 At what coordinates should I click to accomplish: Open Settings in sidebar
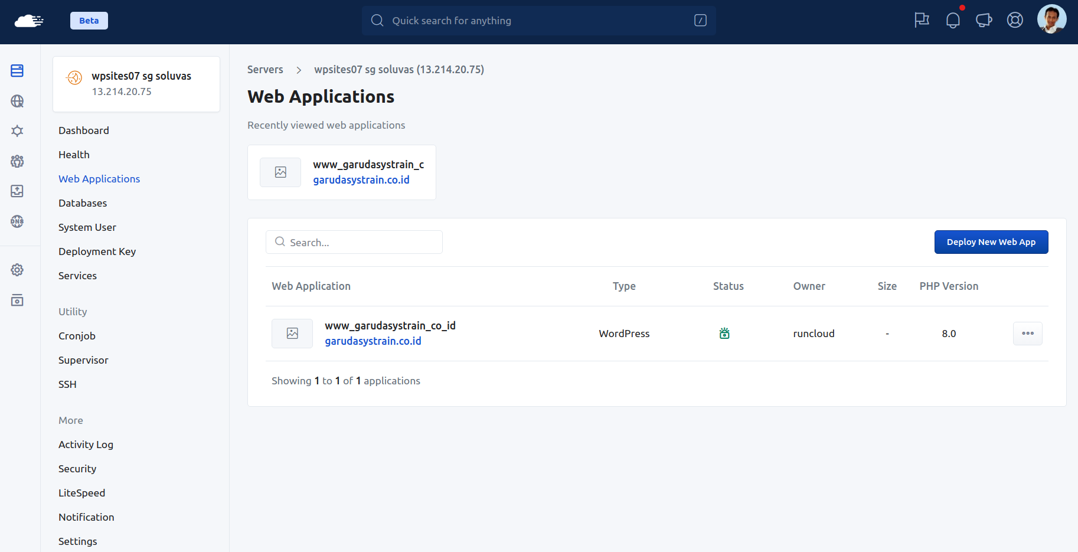(x=77, y=541)
